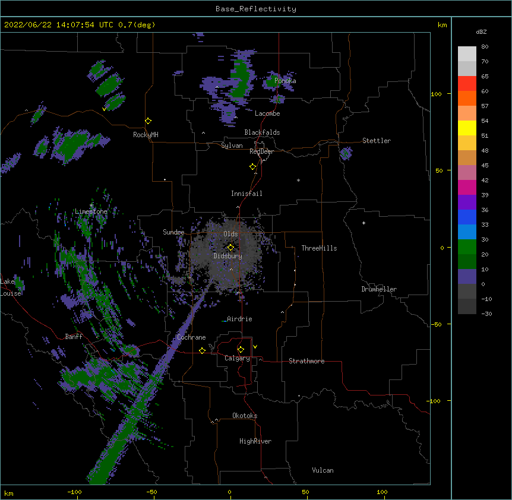
Task: Pick the bright yellow 54-51 dBZ legend swatch
Action: pyautogui.click(x=467, y=128)
